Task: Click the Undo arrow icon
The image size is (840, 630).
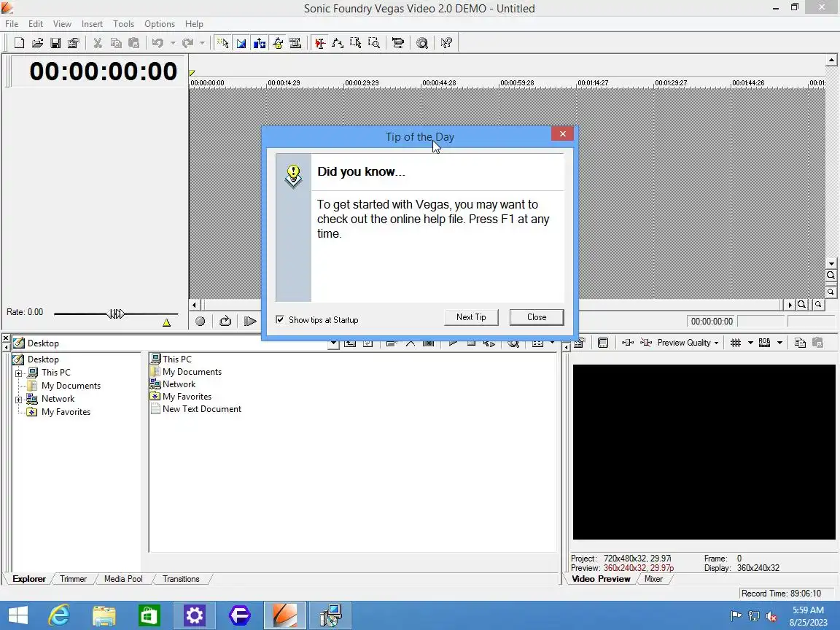Action: tap(157, 43)
